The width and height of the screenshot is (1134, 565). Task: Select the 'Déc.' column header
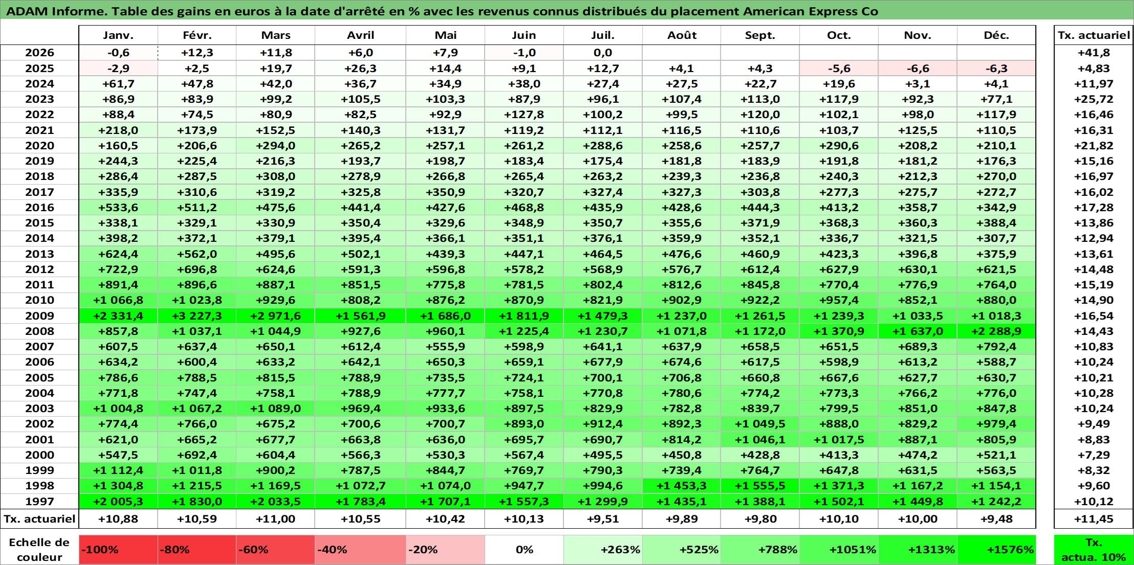point(996,35)
